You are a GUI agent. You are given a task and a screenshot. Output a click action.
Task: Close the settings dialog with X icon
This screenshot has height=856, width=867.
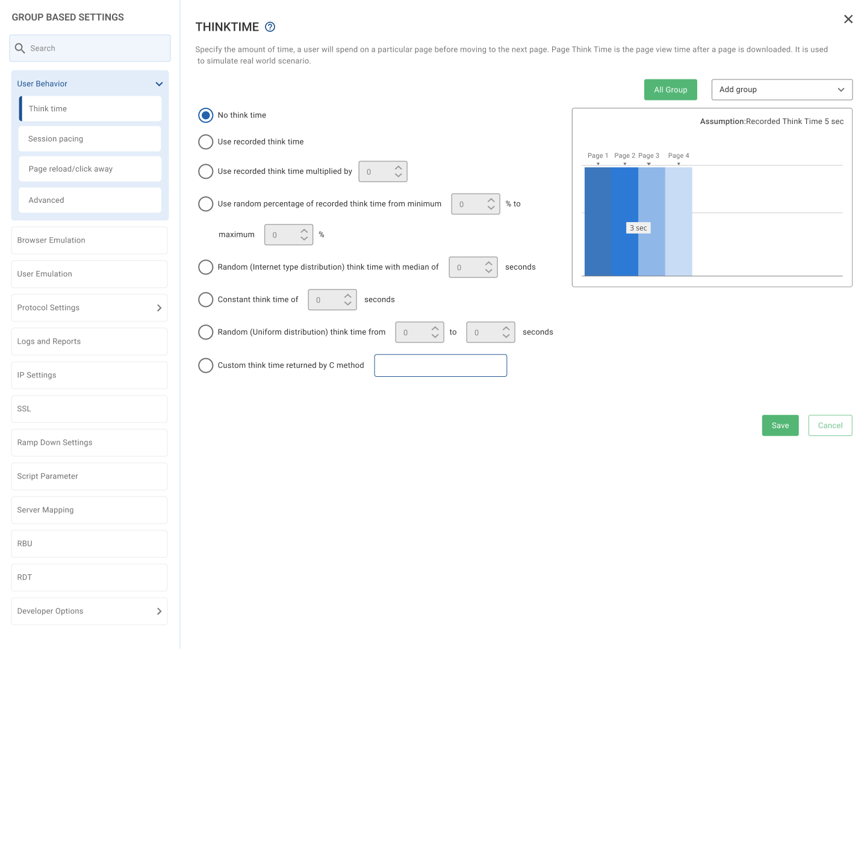(x=848, y=19)
